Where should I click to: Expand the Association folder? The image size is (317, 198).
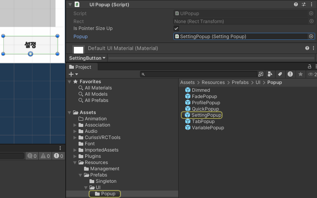pyautogui.click(x=75, y=125)
